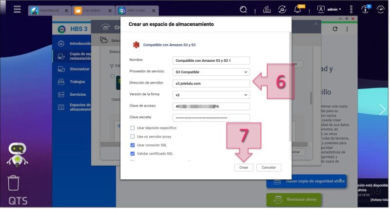Click the Espacios de almacenamiento icon
This screenshot has height=209, width=390.
[61, 107]
